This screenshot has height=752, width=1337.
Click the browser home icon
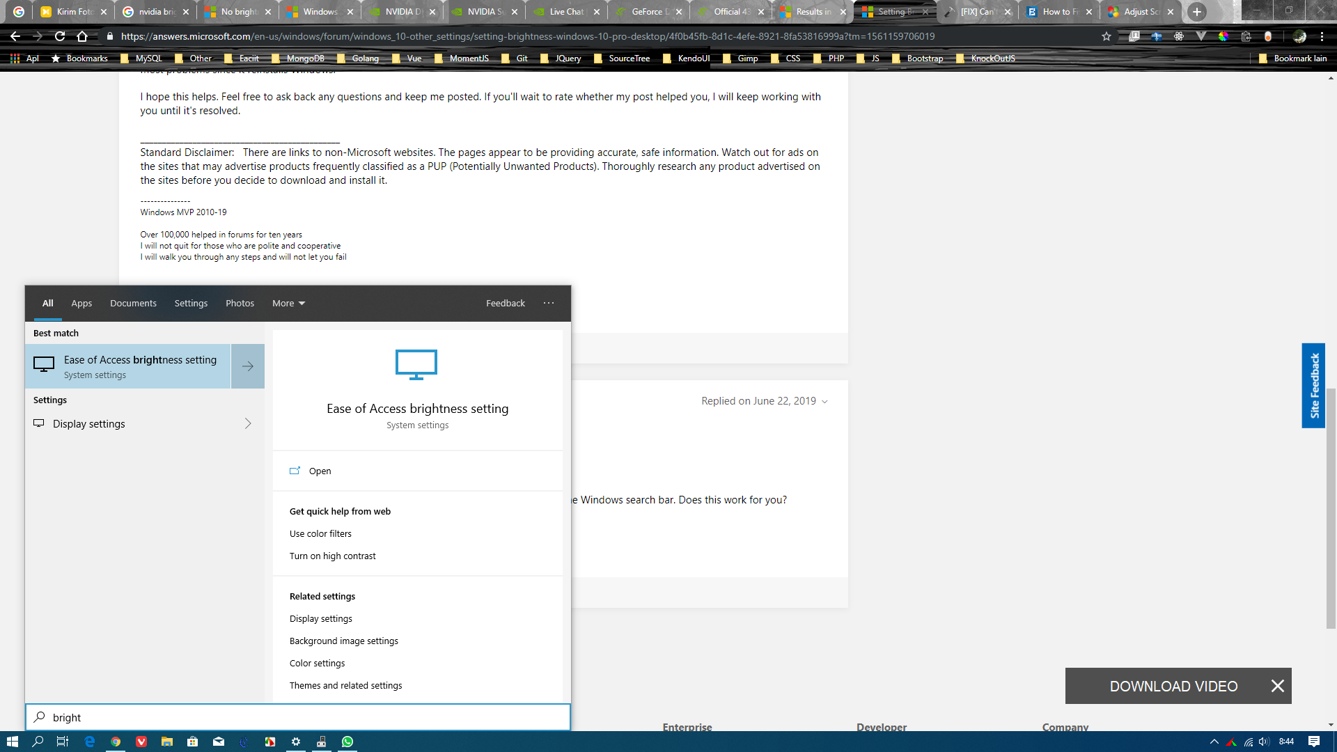[x=82, y=36]
